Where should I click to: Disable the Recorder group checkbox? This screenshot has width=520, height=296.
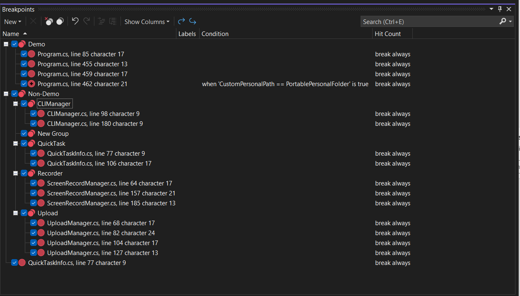point(24,173)
